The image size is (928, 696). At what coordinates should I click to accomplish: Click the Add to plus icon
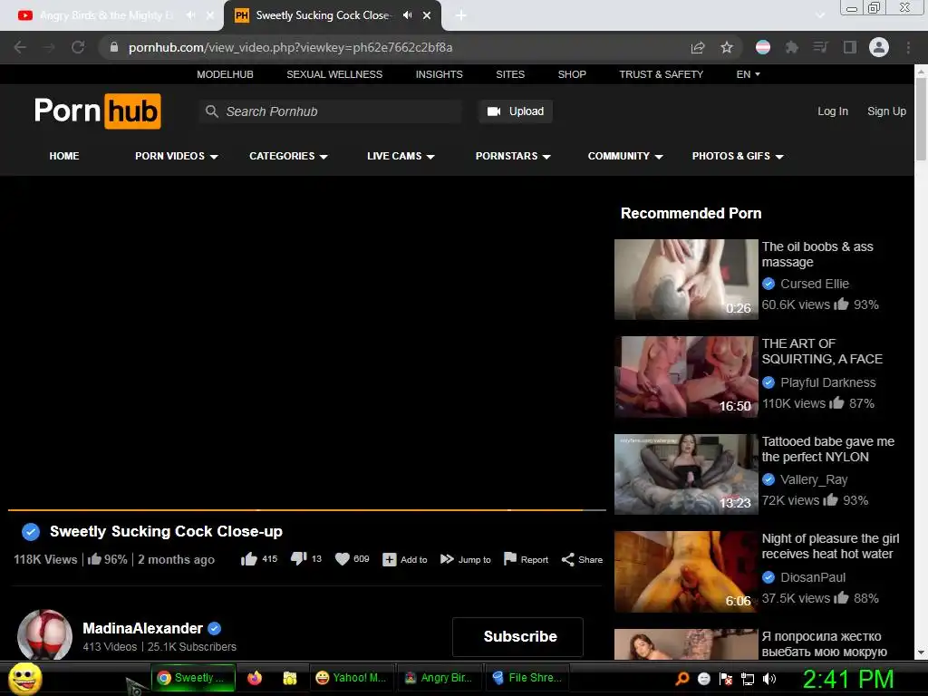(389, 559)
